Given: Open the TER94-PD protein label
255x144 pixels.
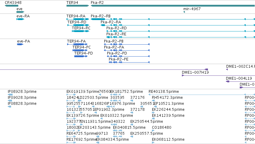Looking at the screenshot, I should [x=84, y=53].
